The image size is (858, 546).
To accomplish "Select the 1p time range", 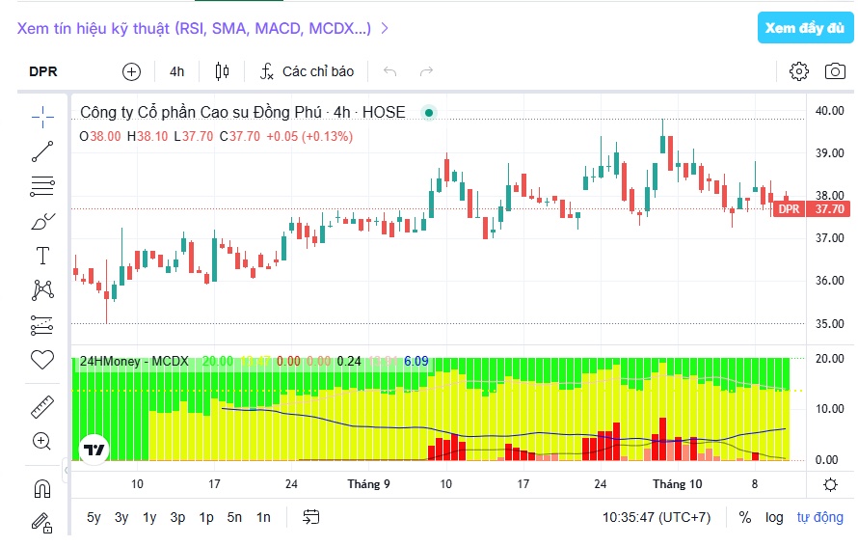I will point(206,517).
